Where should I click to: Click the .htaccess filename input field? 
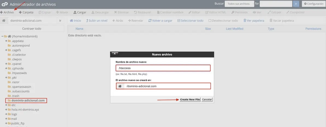coord(163,68)
